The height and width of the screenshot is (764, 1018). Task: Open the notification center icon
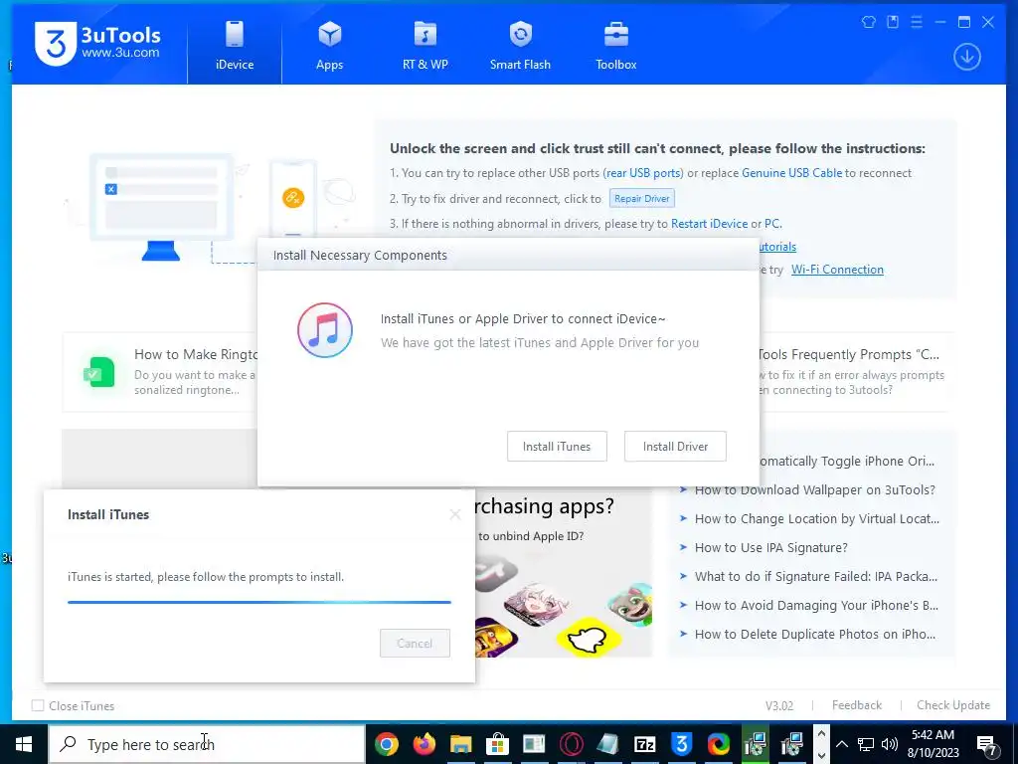point(987,744)
